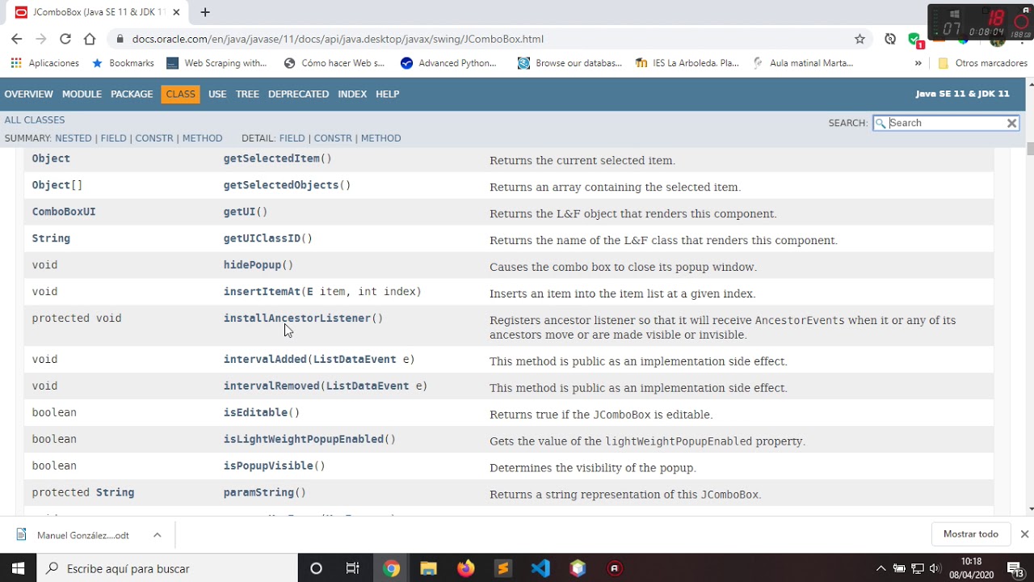Screen dimensions: 1034x582
Task: Open the Otros marcadores folder
Action: click(x=982, y=63)
